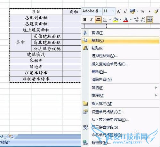The width and height of the screenshot is (160, 147).
Task: Select 超链接(H) menu entry
Action: 120,142
